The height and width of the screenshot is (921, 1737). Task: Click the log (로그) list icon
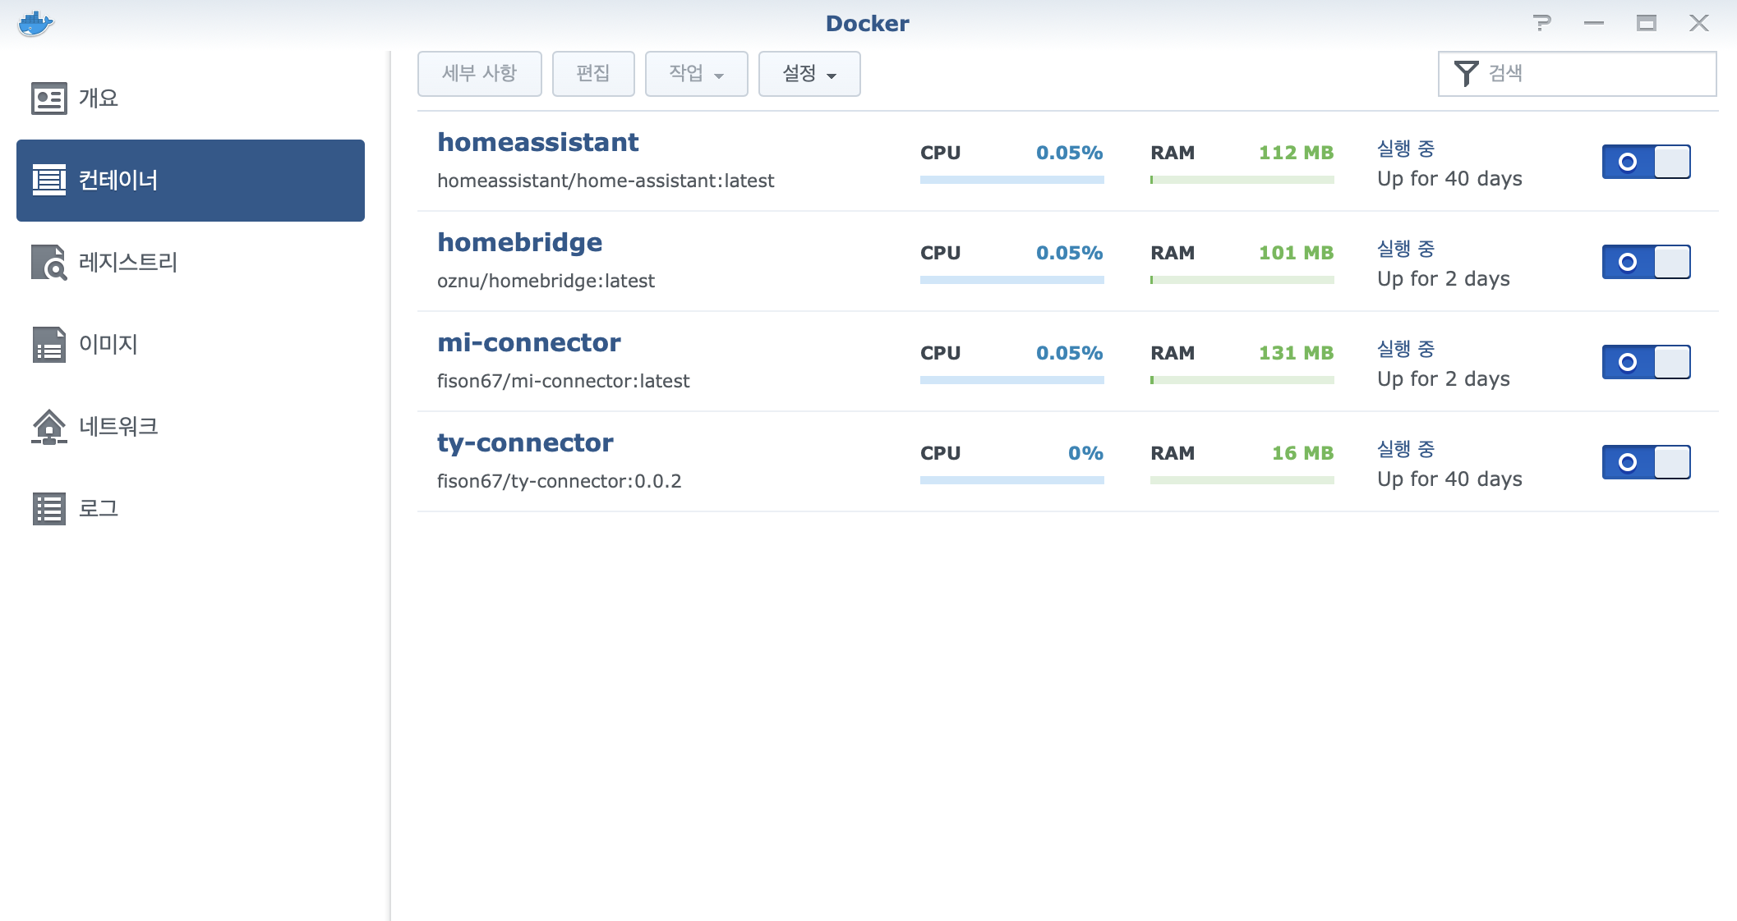(48, 509)
